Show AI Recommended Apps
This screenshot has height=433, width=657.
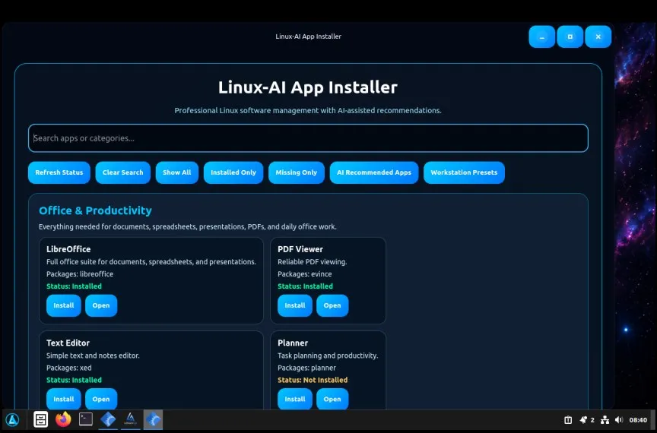374,172
